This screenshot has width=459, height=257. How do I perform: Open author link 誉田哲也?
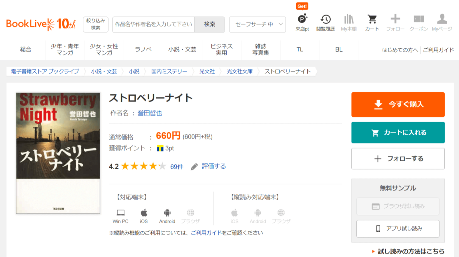150,113
